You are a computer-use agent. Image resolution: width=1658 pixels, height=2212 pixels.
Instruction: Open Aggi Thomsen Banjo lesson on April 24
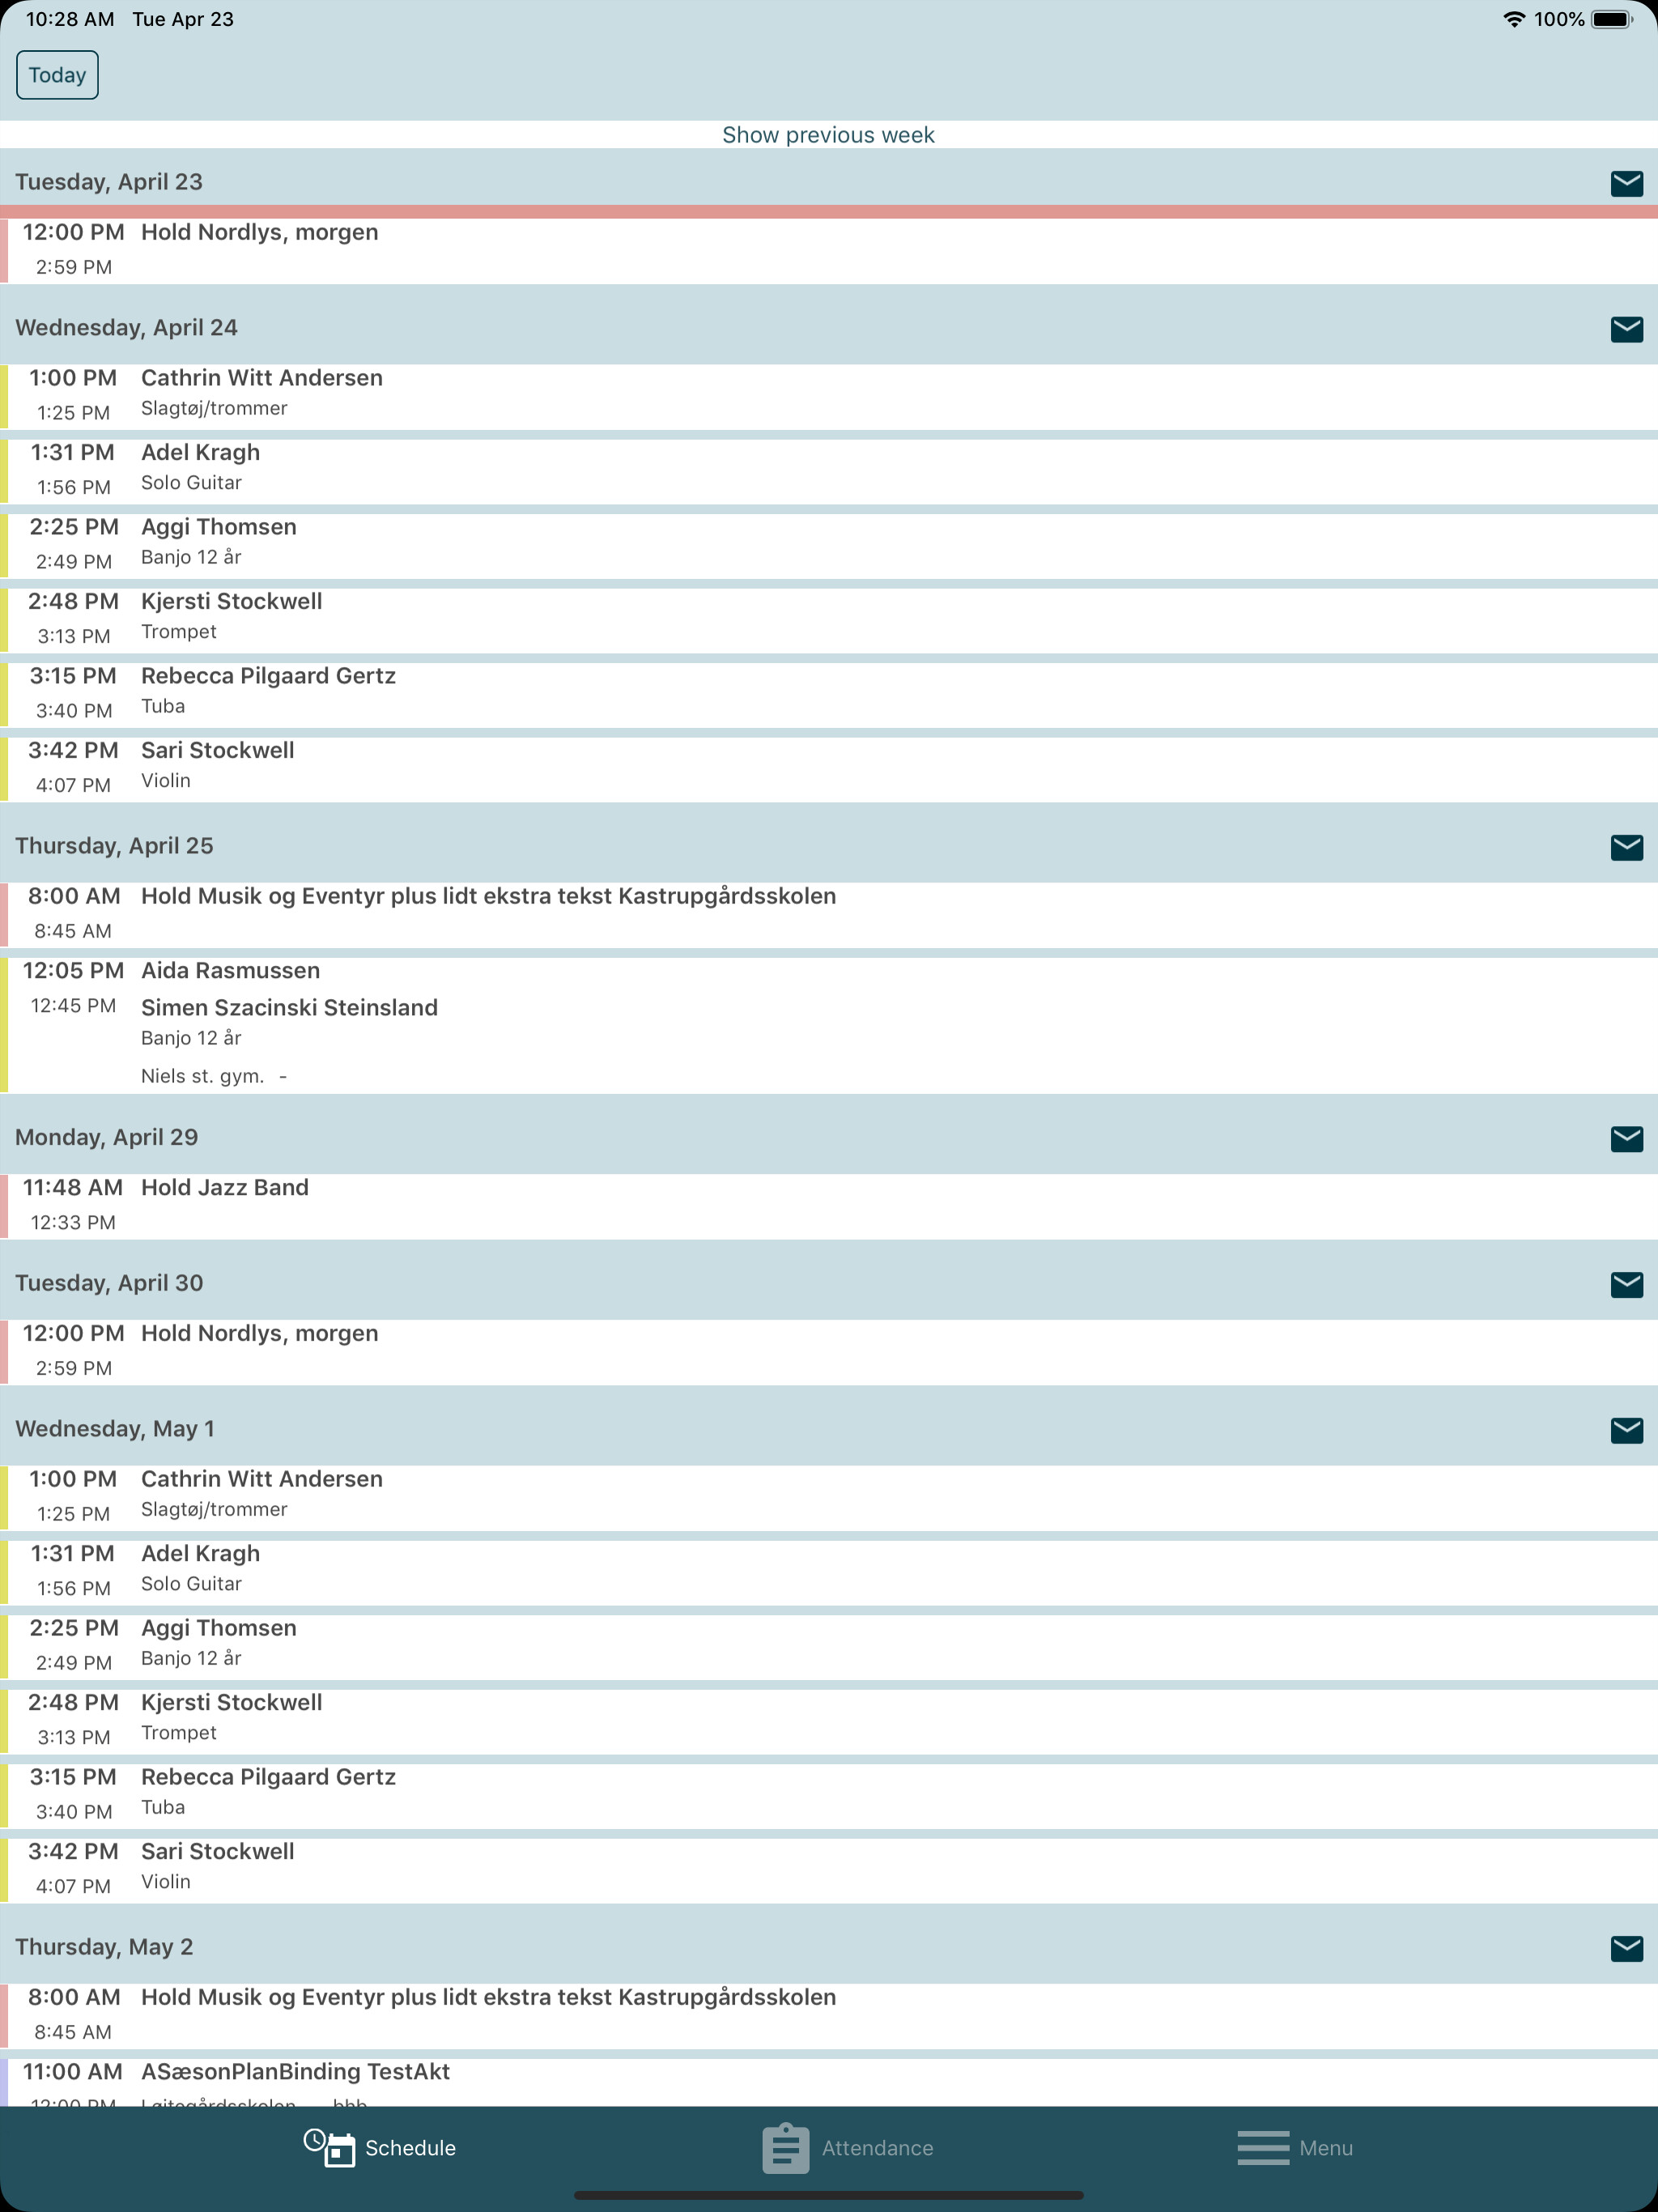(x=829, y=546)
